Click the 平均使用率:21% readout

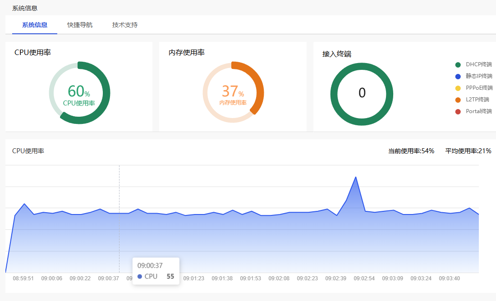(x=468, y=151)
